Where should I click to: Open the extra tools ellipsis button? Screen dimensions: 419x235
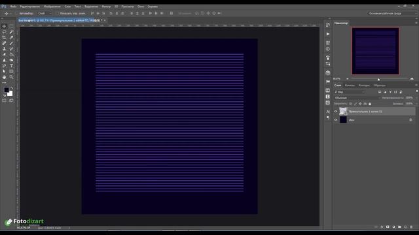[x=4, y=83]
